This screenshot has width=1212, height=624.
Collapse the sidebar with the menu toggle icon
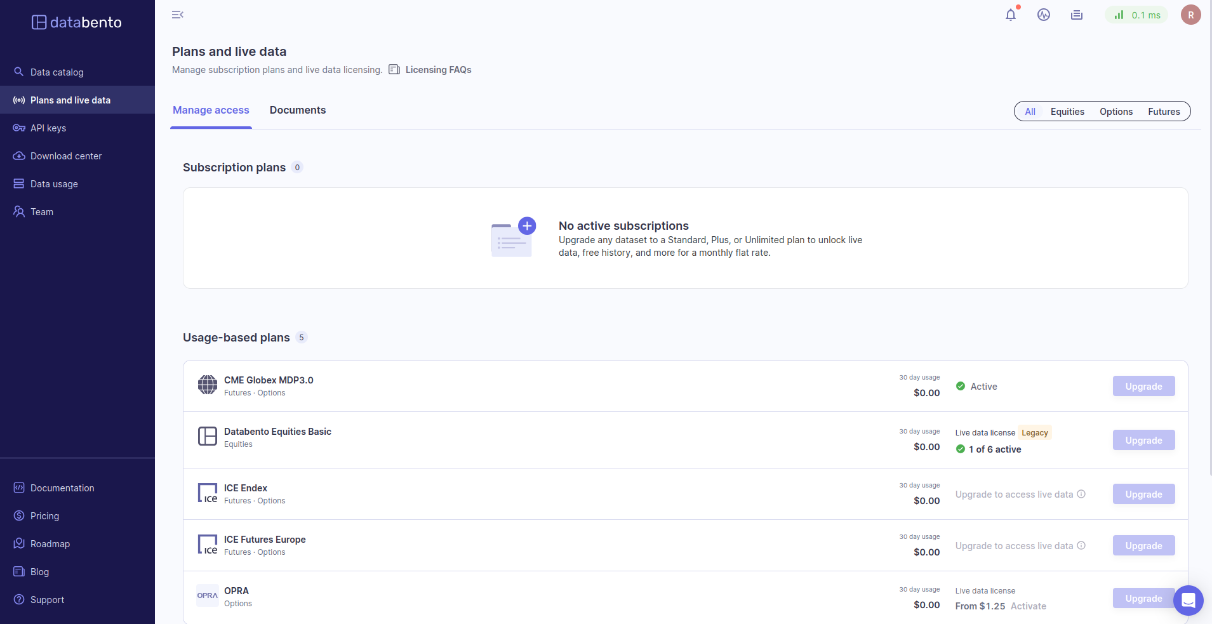pyautogui.click(x=178, y=15)
